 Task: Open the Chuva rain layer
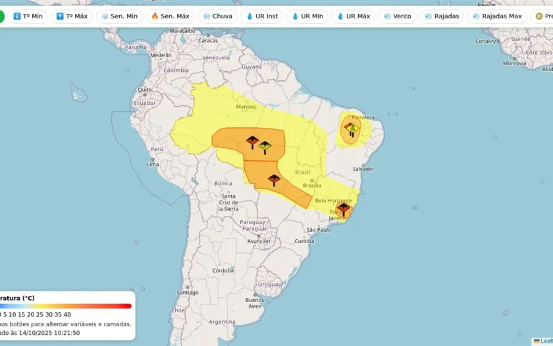218,16
